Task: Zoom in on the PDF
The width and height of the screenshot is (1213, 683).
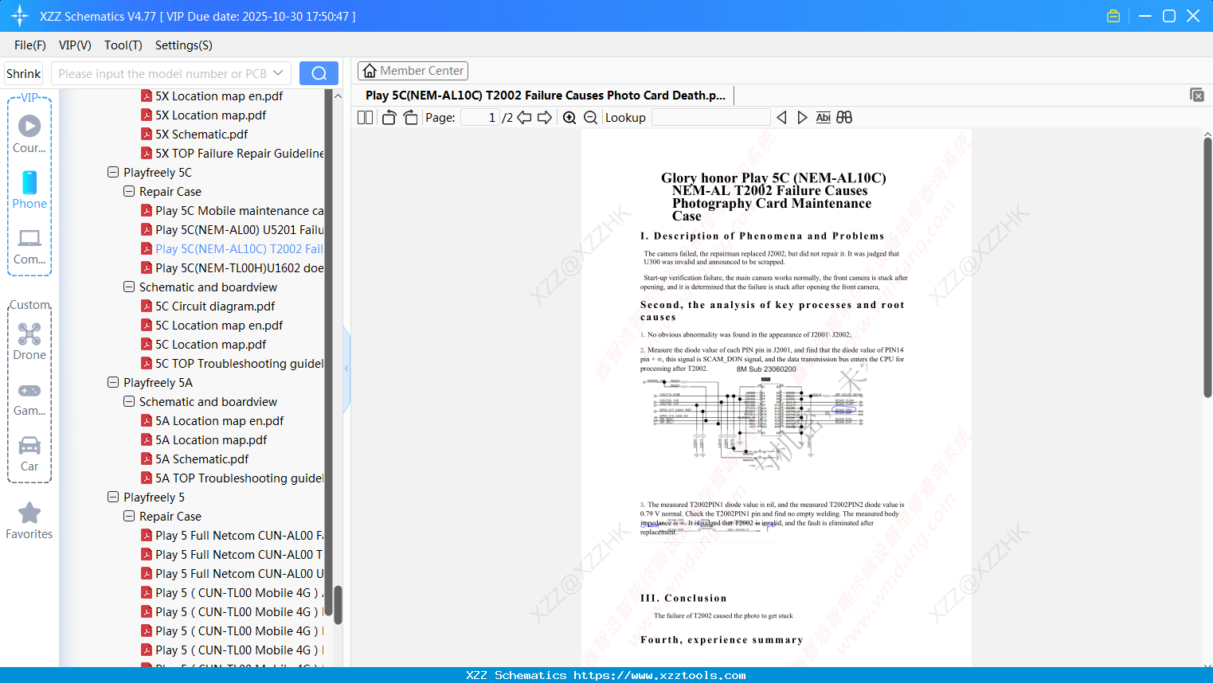Action: coord(569,118)
